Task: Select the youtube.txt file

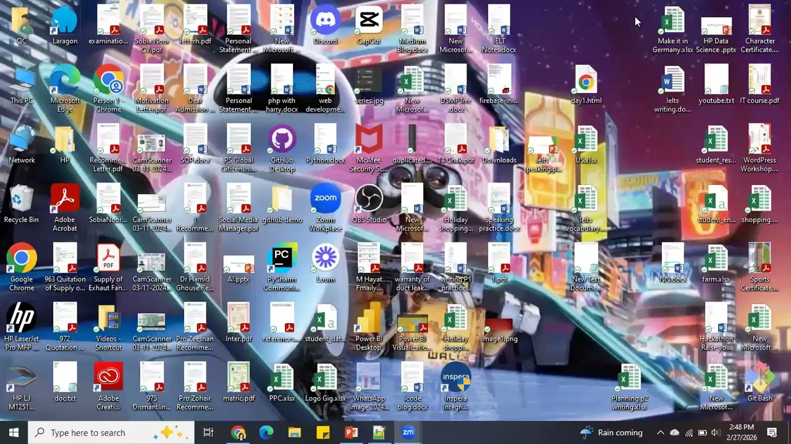Action: [716, 85]
